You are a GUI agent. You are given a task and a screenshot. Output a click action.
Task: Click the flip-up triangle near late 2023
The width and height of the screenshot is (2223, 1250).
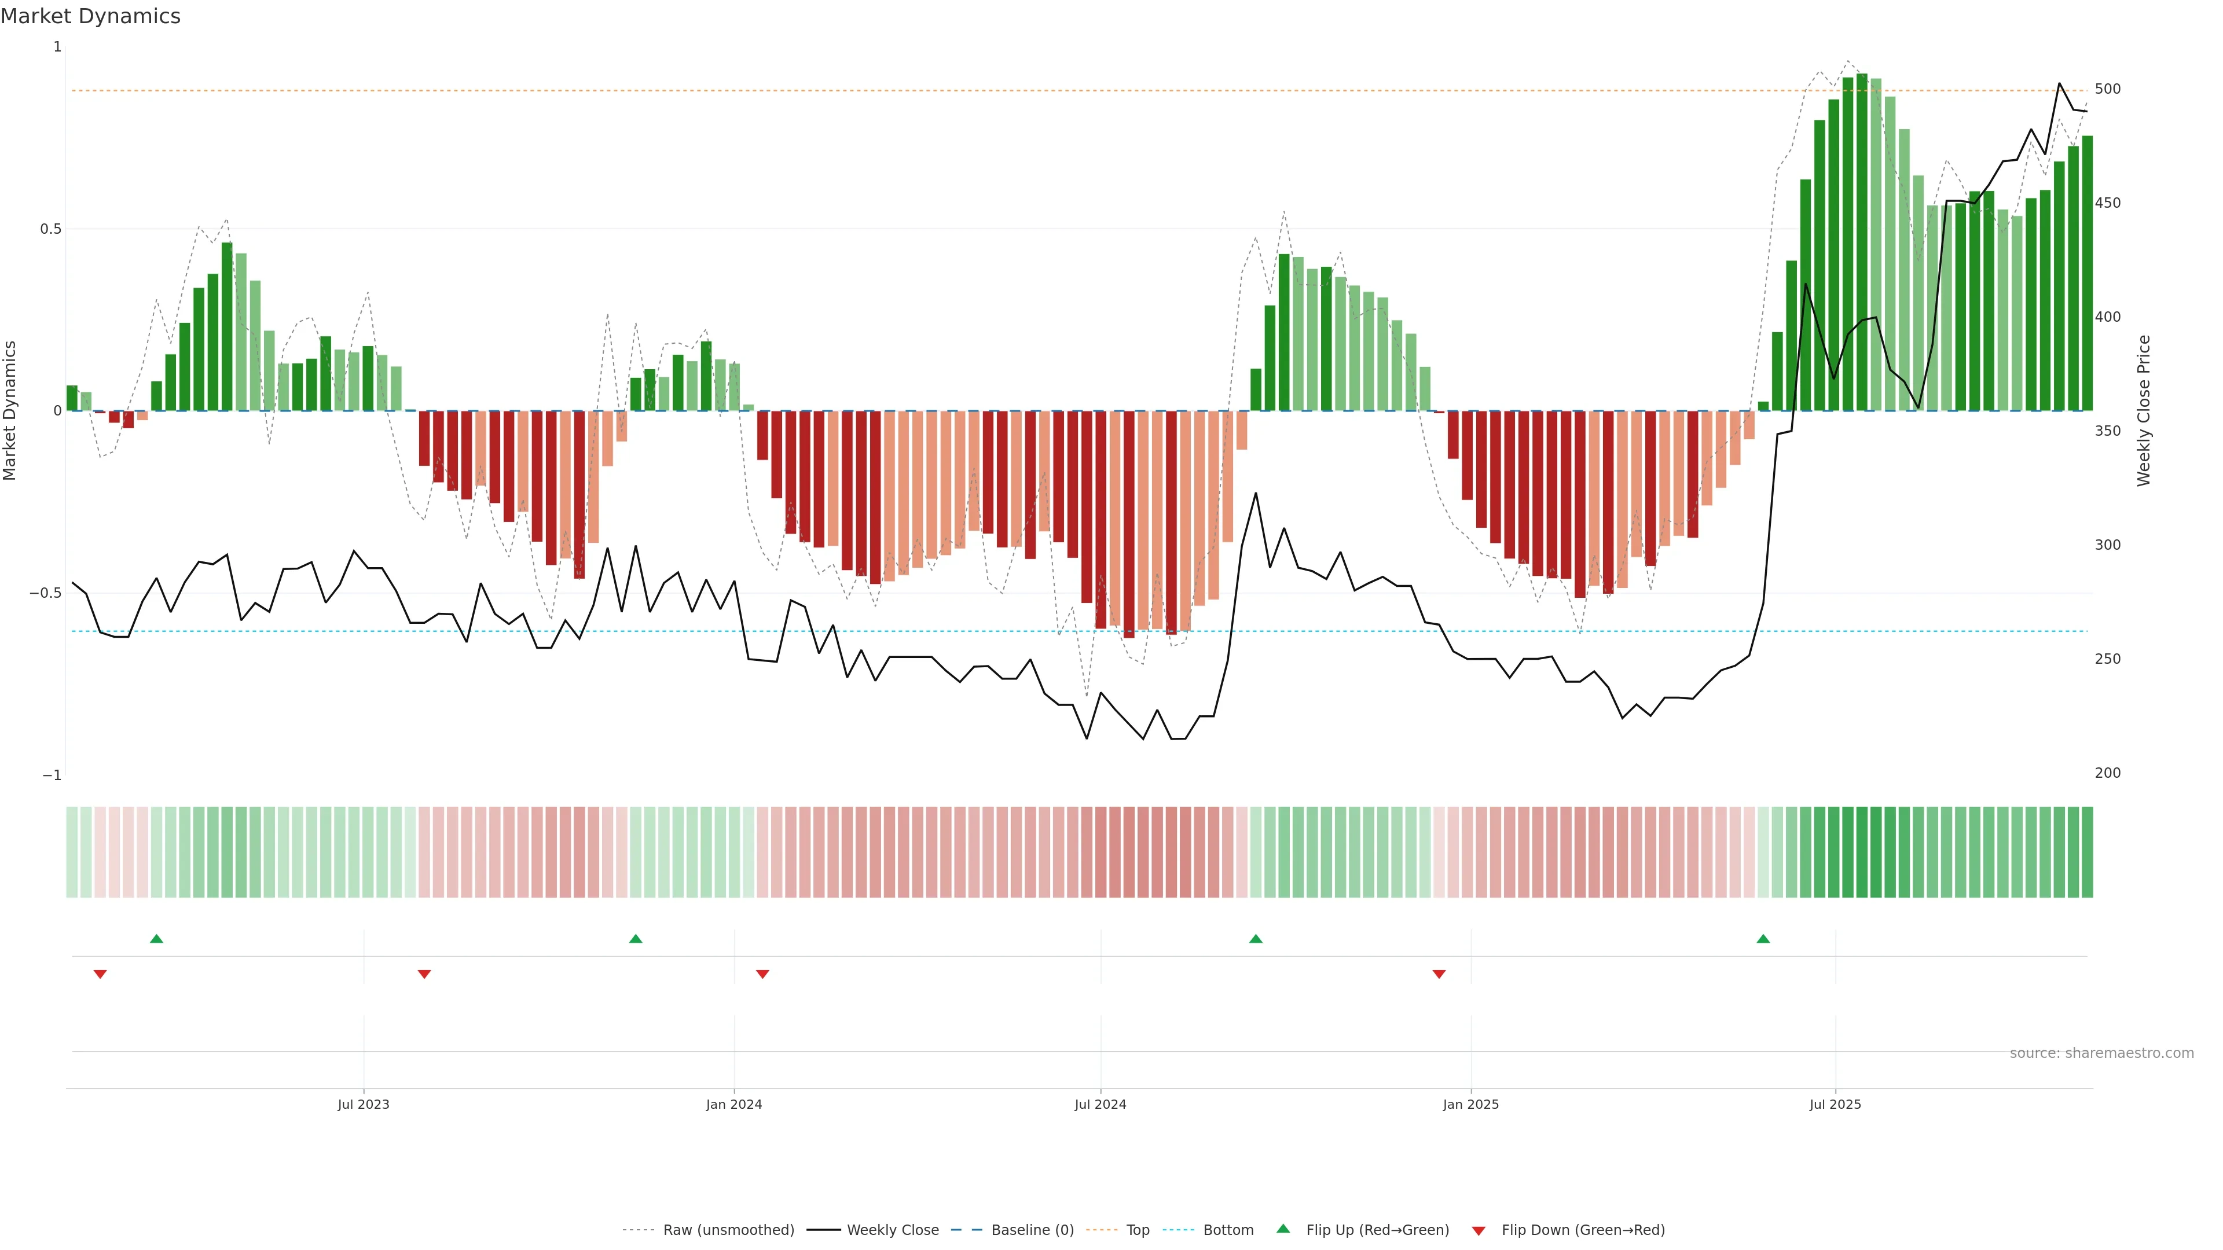(x=636, y=939)
